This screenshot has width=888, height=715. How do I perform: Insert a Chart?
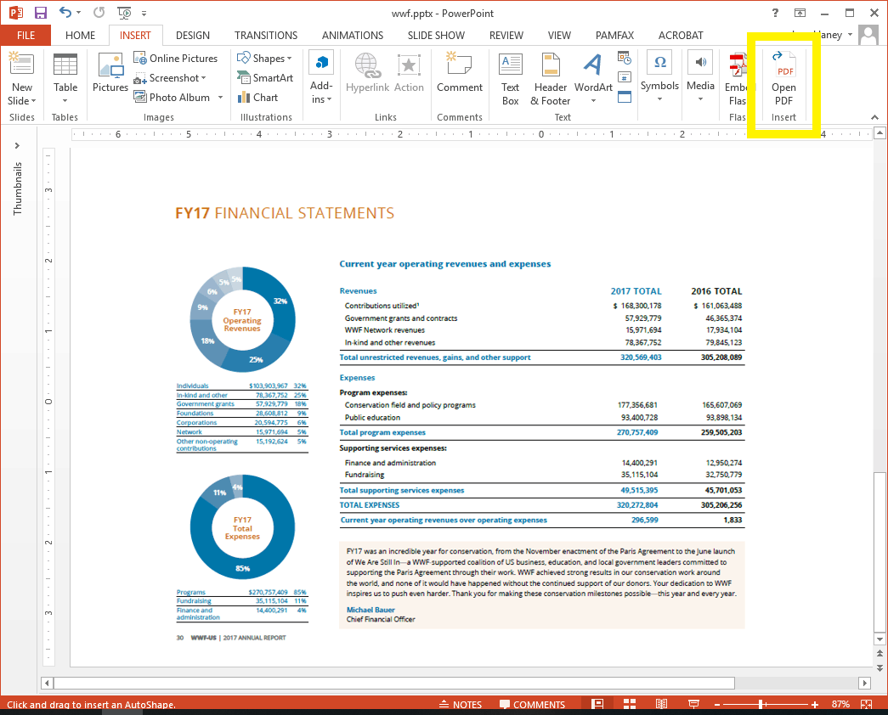click(257, 98)
